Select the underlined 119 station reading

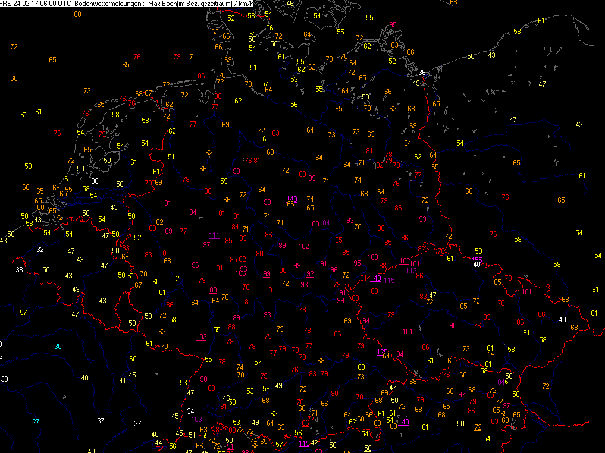click(x=303, y=443)
